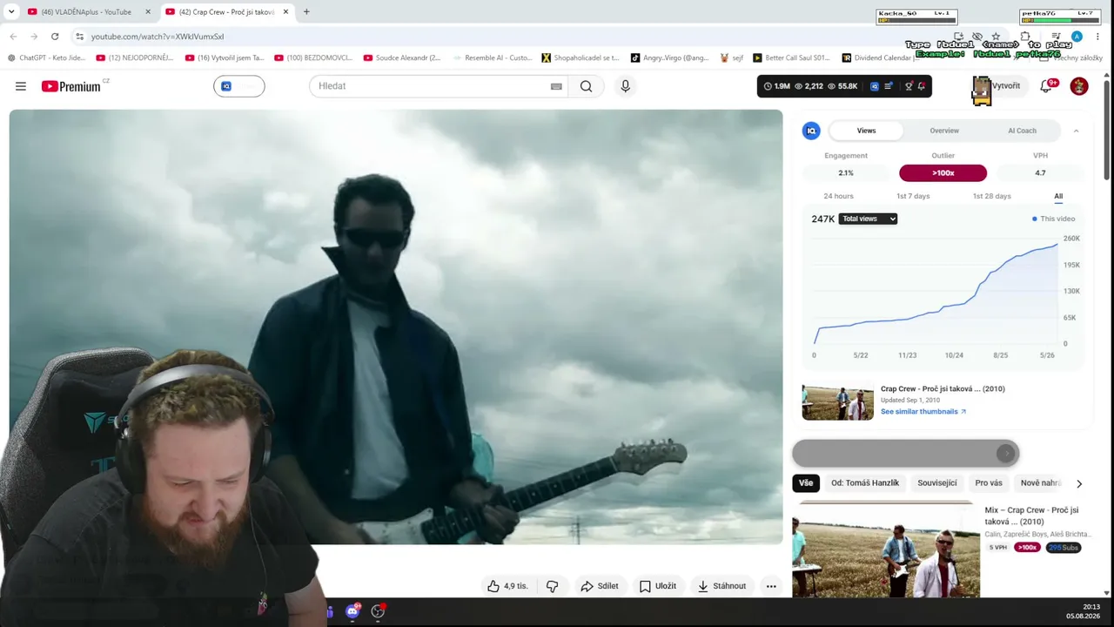Open Resemble AI bookmark

coord(492,57)
